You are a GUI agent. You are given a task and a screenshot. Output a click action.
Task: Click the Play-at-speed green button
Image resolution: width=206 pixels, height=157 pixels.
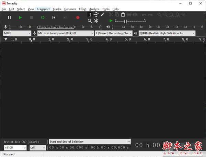[x=111, y=21]
